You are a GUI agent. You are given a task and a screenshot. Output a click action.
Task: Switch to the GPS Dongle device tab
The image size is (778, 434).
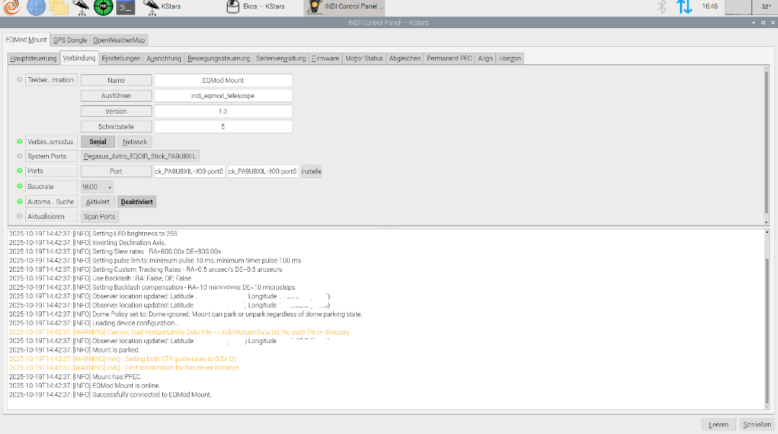pyautogui.click(x=70, y=40)
